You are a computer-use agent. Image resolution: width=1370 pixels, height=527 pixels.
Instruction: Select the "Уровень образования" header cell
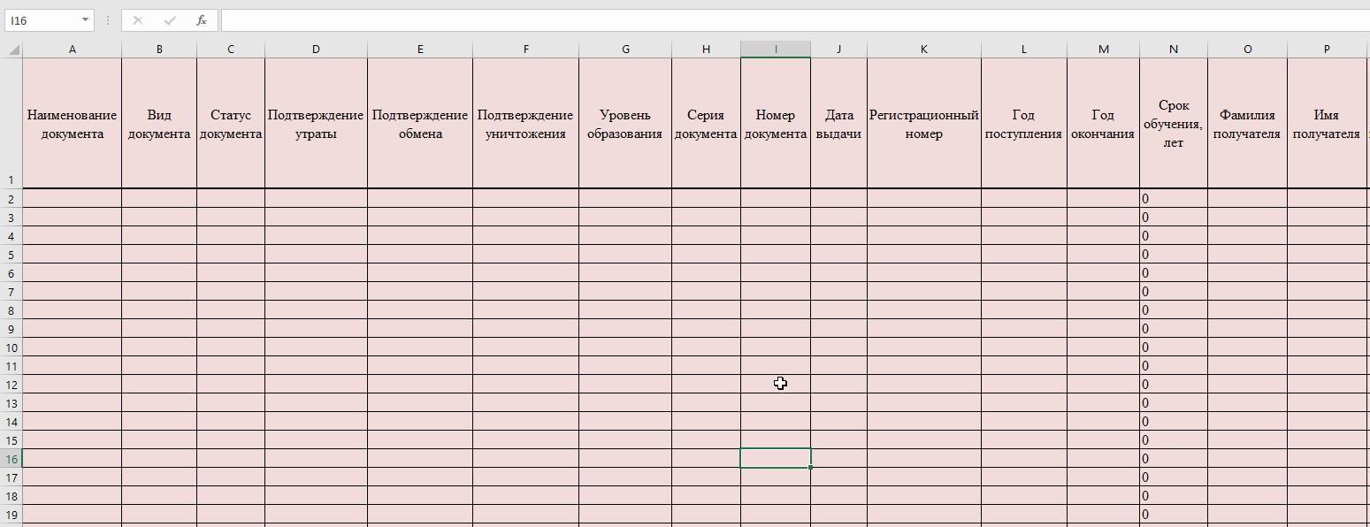coord(624,124)
